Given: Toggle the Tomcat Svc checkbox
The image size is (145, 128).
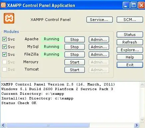Looking at the screenshot, I should (x=4, y=69).
